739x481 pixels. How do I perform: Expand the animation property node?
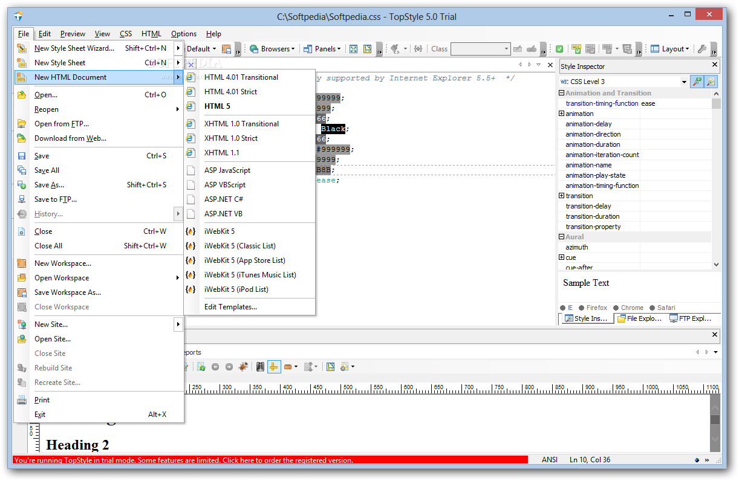(x=562, y=114)
